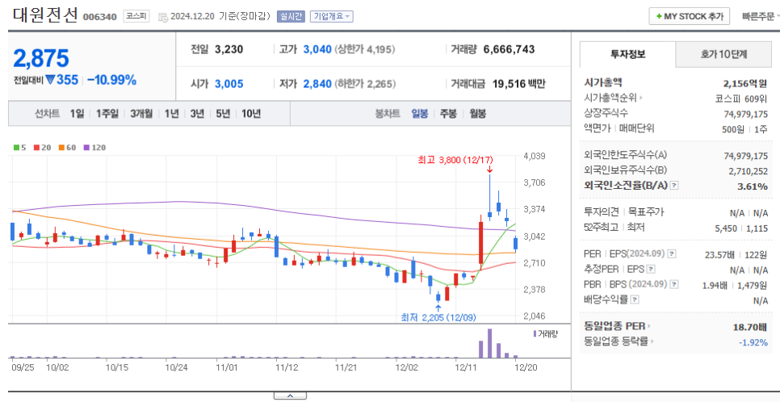The image size is (780, 402).
Task: Click help icon next to PER EPS(2024.09)
Action: tap(672, 253)
